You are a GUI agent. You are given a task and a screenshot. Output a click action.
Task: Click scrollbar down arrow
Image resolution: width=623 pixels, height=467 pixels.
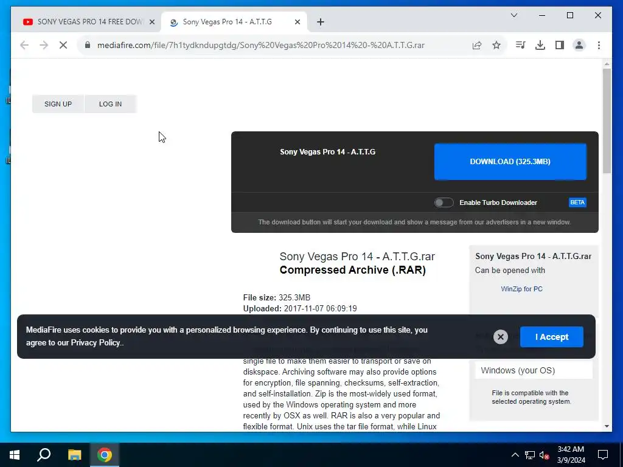607,426
